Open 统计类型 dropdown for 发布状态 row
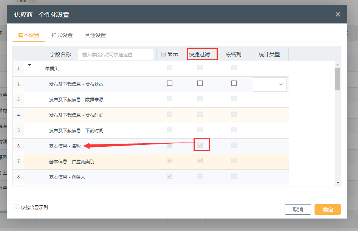 (270, 84)
